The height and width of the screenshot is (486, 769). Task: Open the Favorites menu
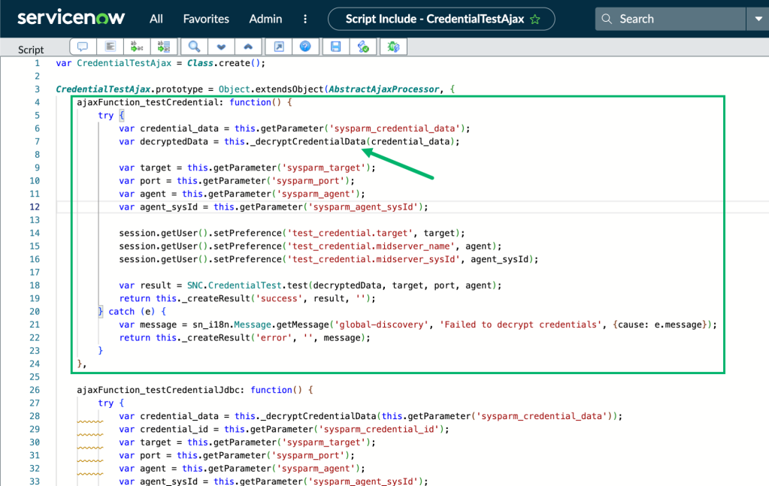(x=206, y=19)
